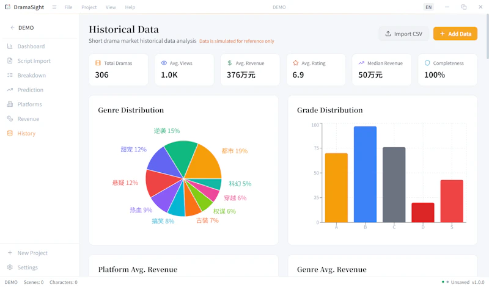Open the Project menu
Viewport: 489px width, 287px height.
click(89, 7)
